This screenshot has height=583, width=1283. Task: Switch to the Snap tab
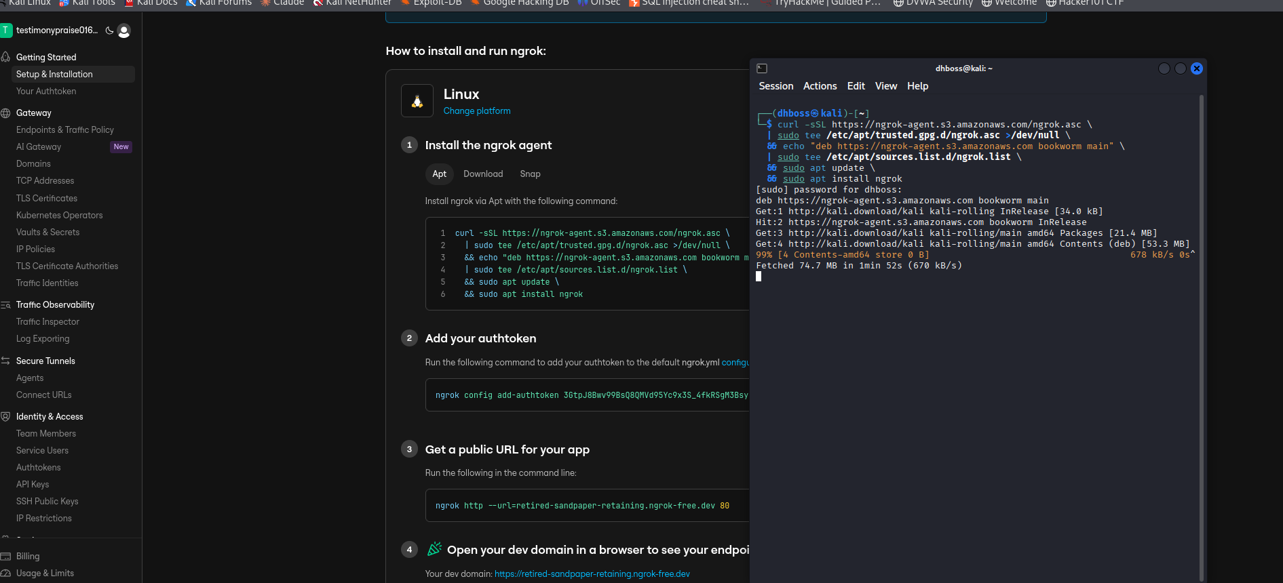(x=531, y=174)
